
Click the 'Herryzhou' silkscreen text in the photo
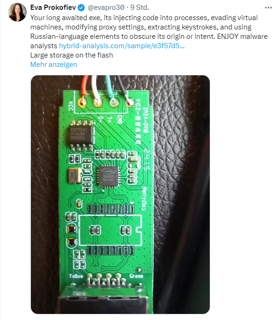pyautogui.click(x=144, y=198)
